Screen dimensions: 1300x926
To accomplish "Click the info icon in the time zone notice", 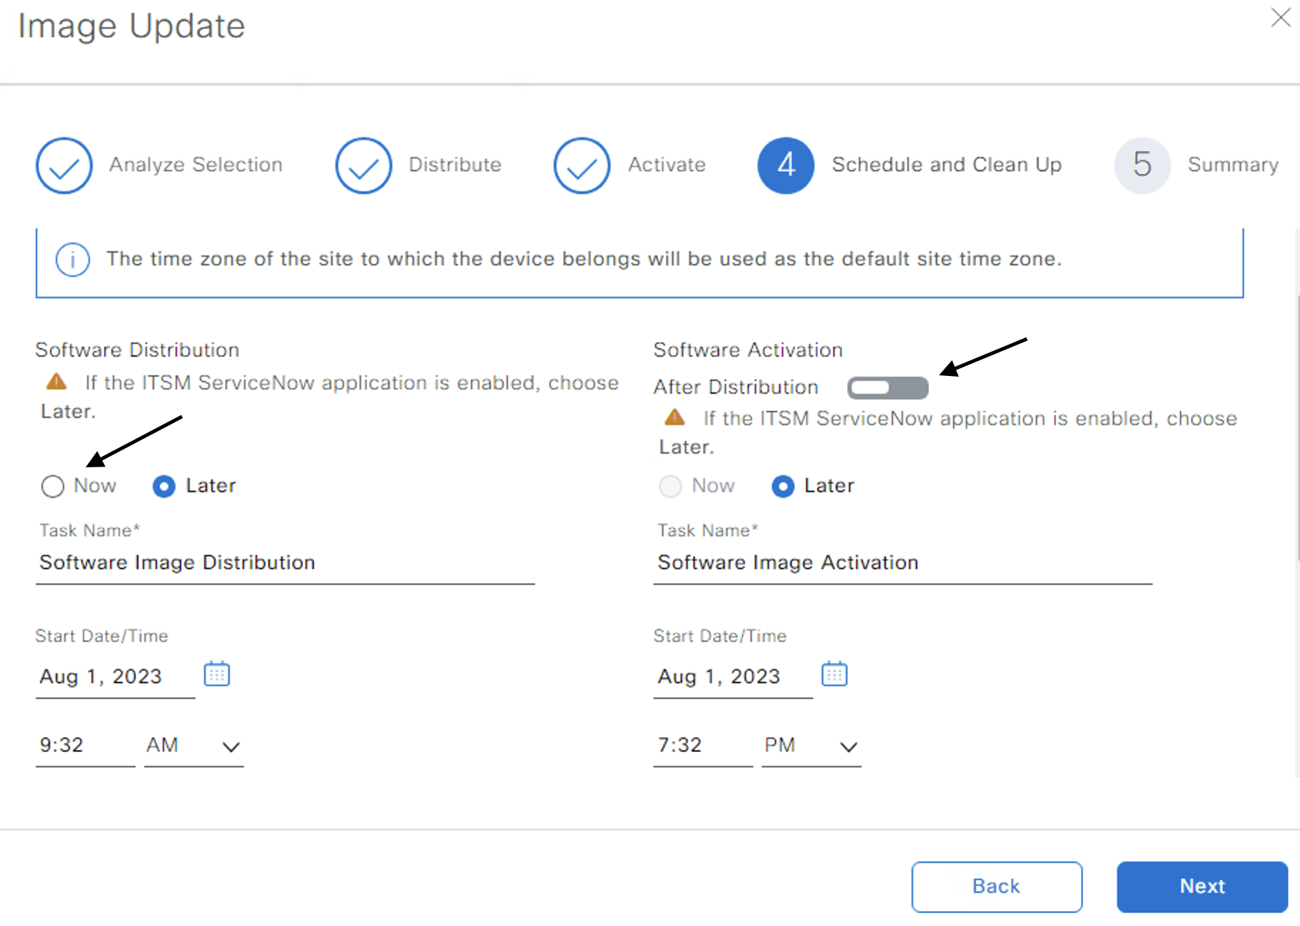I will click(x=73, y=260).
